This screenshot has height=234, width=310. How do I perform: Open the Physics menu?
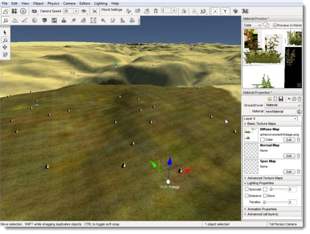[x=53, y=3]
